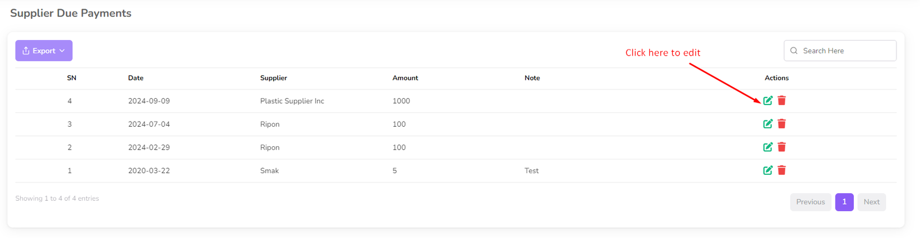Go to the Next page
Screen dimensions: 920x238
point(871,202)
